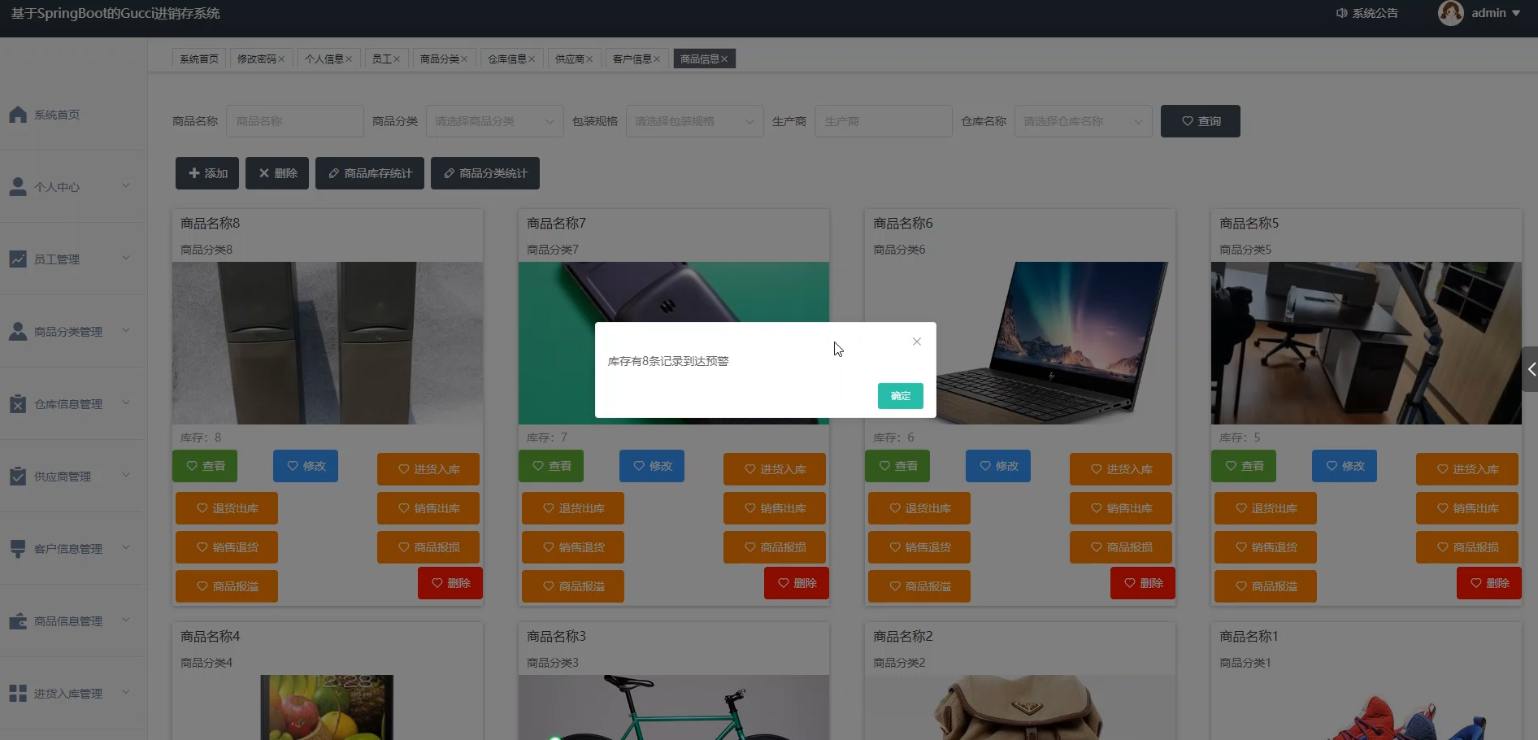The width and height of the screenshot is (1538, 740).
Task: Switch to the 系统首页 tab
Action: point(199,59)
